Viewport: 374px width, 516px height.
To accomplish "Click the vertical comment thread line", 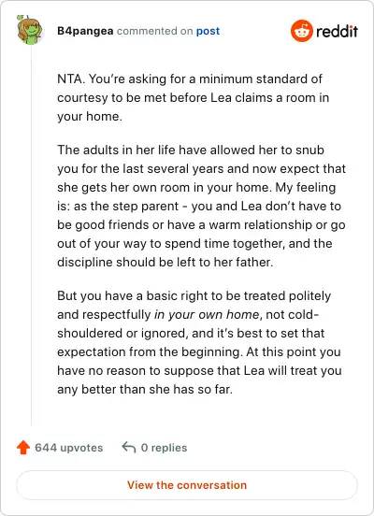I will click(31, 236).
